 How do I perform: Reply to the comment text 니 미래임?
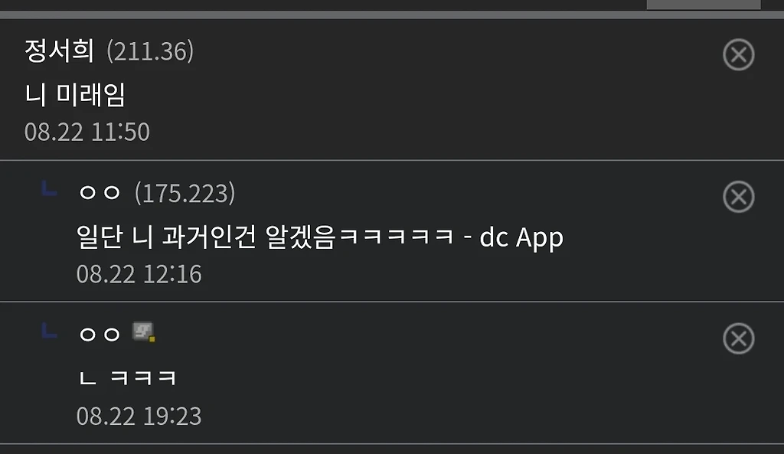[x=75, y=94]
